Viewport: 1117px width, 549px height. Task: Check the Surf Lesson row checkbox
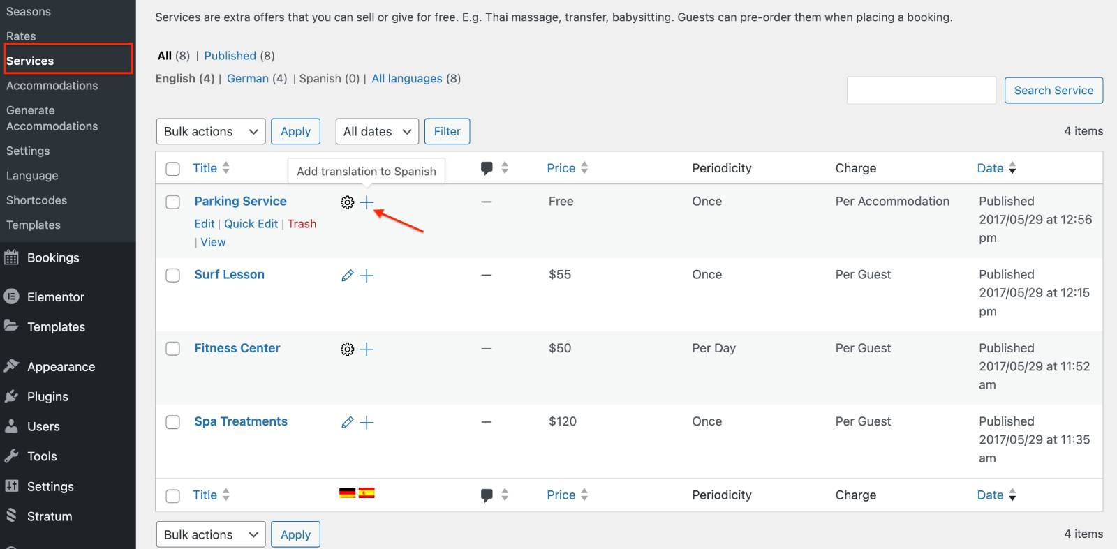pos(173,275)
